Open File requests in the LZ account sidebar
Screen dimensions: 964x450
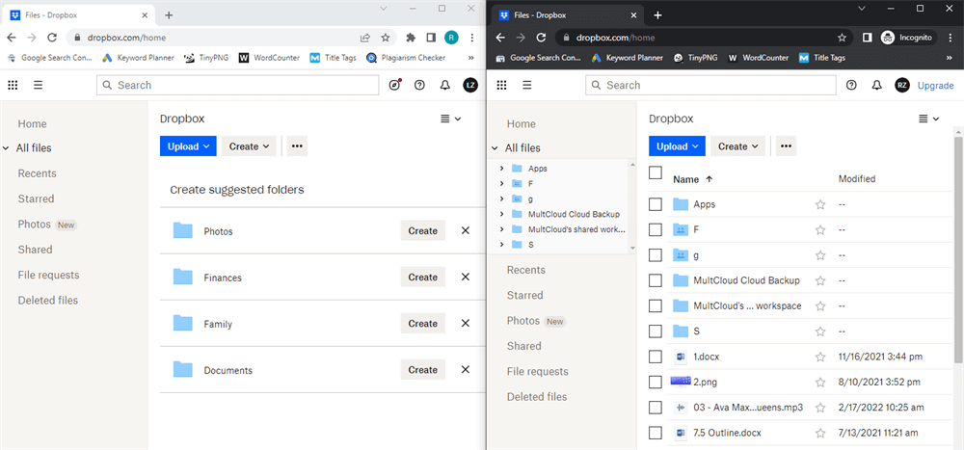pyautogui.click(x=48, y=275)
